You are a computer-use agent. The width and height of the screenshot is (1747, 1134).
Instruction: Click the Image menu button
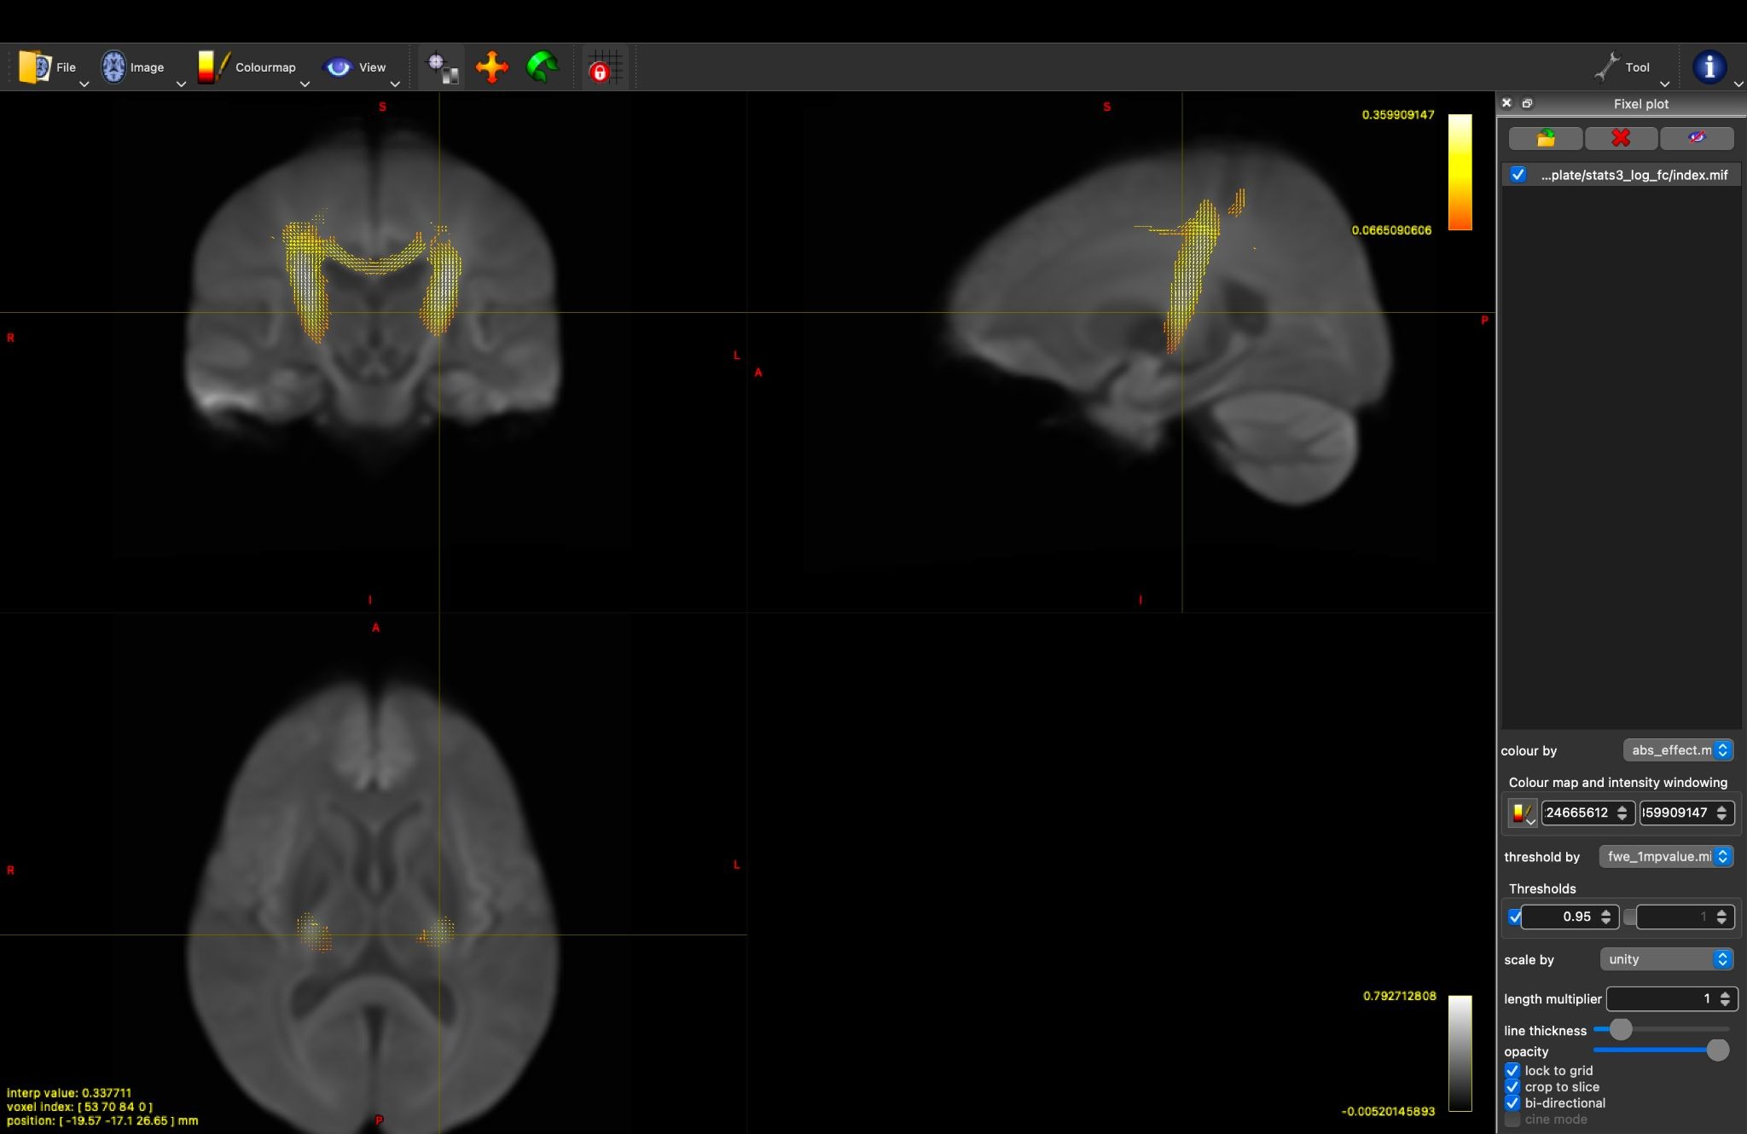pos(141,67)
